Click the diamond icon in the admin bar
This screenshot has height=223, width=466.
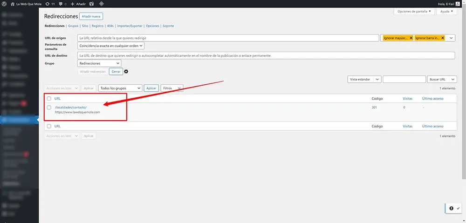point(101,4)
